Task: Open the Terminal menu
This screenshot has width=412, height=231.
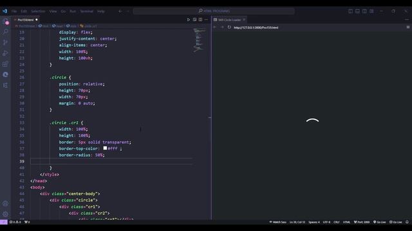Action: coord(87,12)
